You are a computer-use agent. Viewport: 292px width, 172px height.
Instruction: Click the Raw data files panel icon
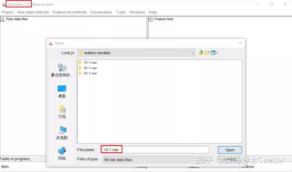tap(3, 19)
